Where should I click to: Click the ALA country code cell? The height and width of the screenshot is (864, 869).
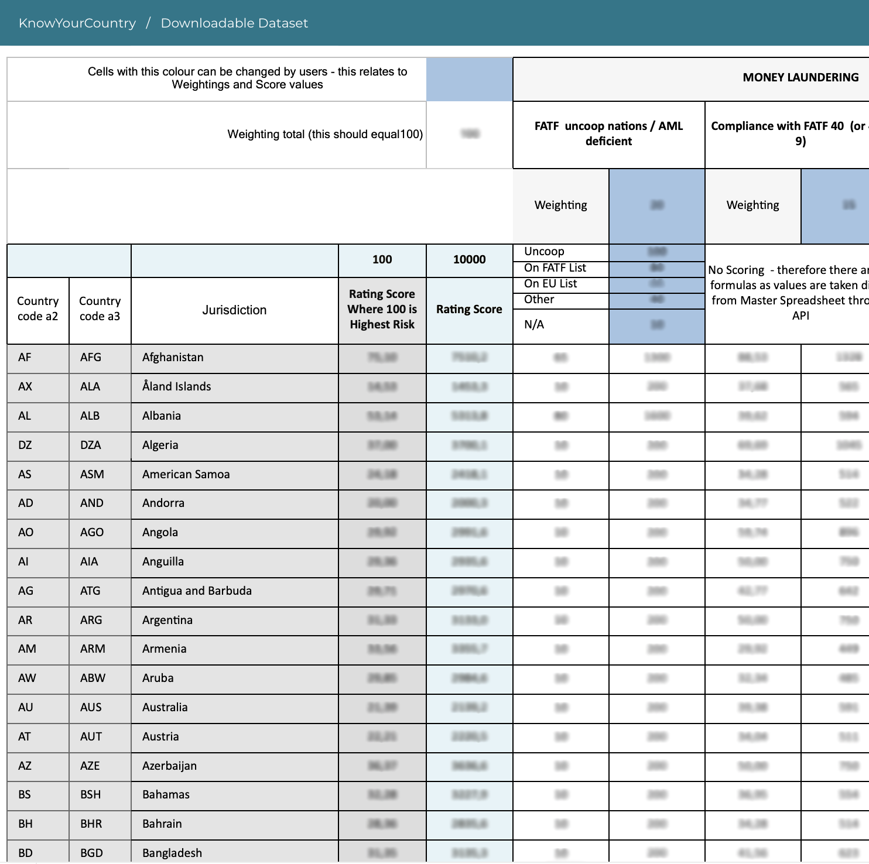tap(100, 388)
